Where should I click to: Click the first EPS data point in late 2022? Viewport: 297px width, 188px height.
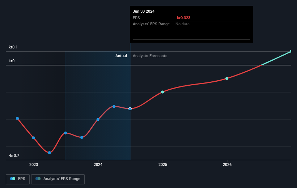(x=17, y=119)
